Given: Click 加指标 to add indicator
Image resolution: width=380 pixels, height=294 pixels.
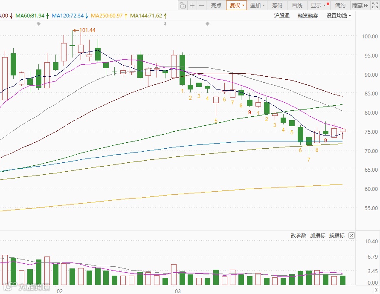Looking at the screenshot, I should [x=317, y=235].
